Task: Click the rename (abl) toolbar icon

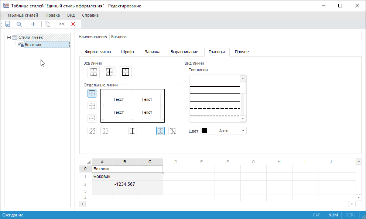Action: click(x=62, y=24)
